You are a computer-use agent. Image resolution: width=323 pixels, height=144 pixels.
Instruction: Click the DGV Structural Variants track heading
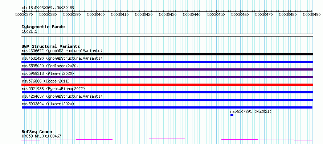51,46
